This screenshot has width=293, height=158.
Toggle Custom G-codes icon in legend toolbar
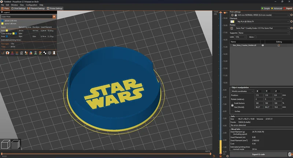coord(40,53)
